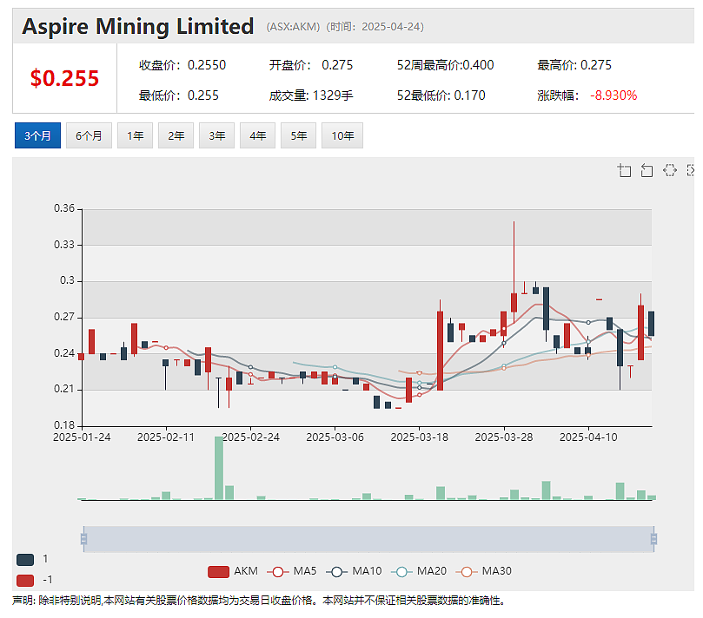Activate the area zoom tool icon
This screenshot has width=703, height=618.
point(624,171)
